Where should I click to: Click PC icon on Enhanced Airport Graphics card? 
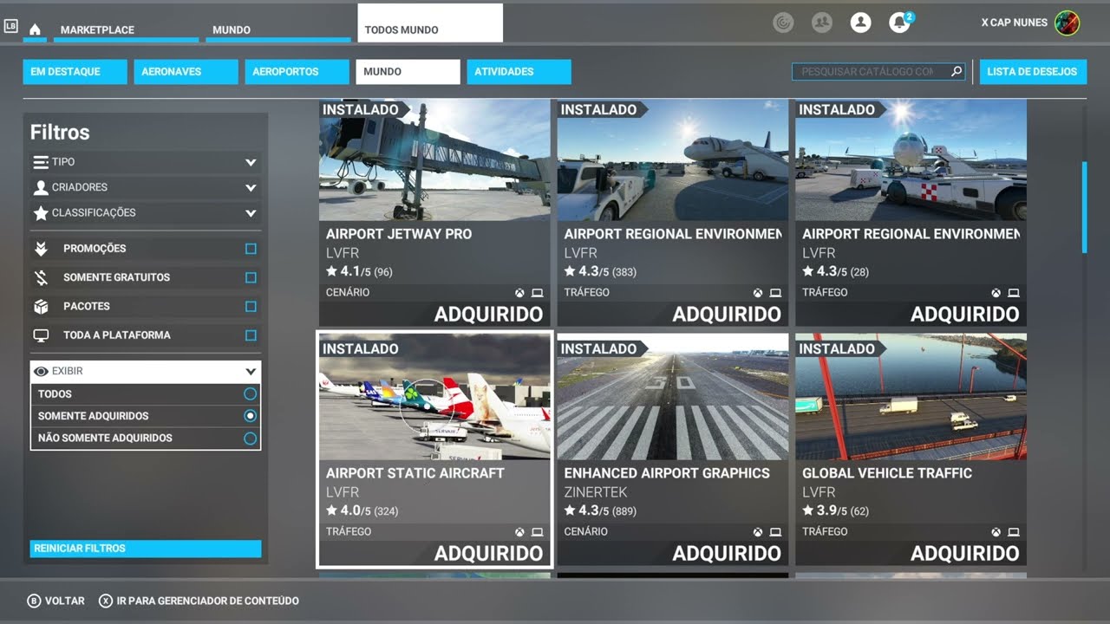[x=775, y=532]
